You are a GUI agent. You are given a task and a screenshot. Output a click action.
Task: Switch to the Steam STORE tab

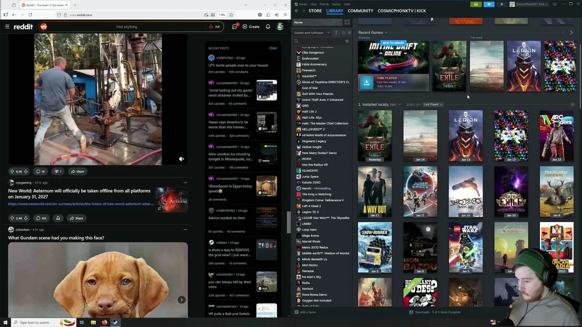pyautogui.click(x=315, y=11)
